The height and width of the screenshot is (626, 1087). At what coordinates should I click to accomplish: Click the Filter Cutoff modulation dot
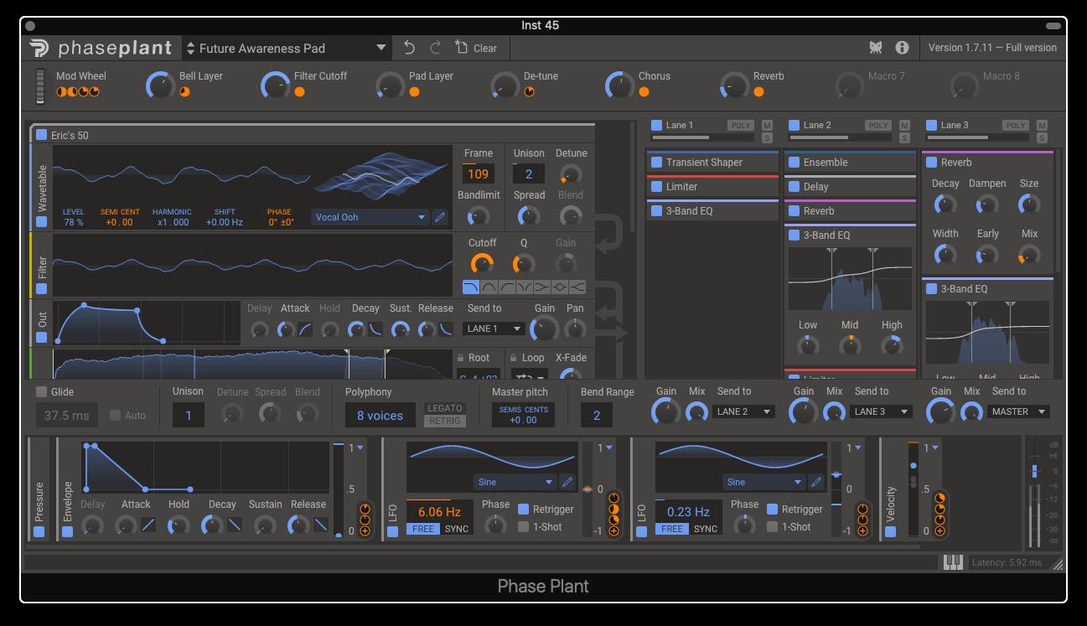click(x=299, y=92)
